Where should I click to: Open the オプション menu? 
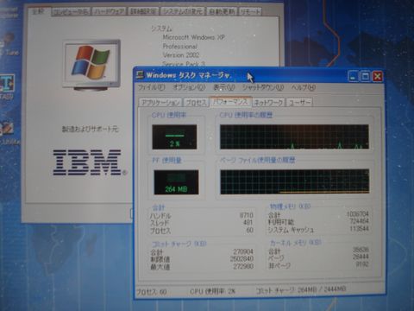click(x=189, y=87)
